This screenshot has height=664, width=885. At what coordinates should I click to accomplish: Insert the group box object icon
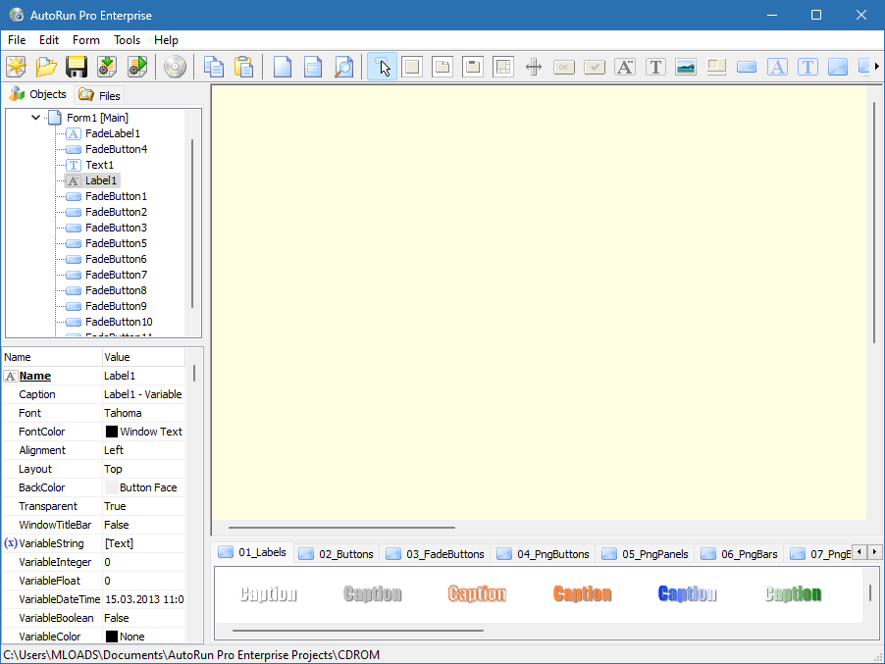[x=473, y=67]
